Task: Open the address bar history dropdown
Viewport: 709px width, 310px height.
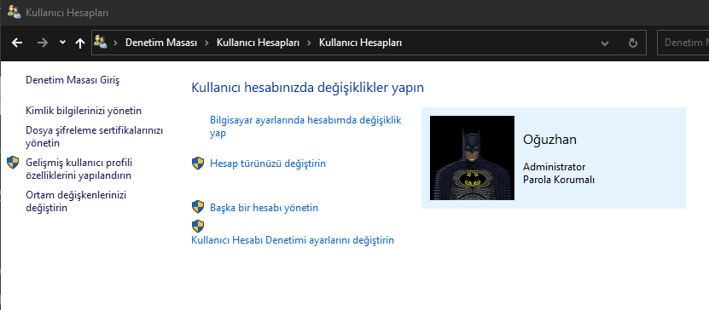Action: tap(605, 43)
